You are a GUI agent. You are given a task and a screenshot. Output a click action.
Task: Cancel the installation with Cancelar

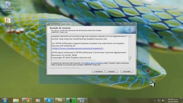point(127,71)
